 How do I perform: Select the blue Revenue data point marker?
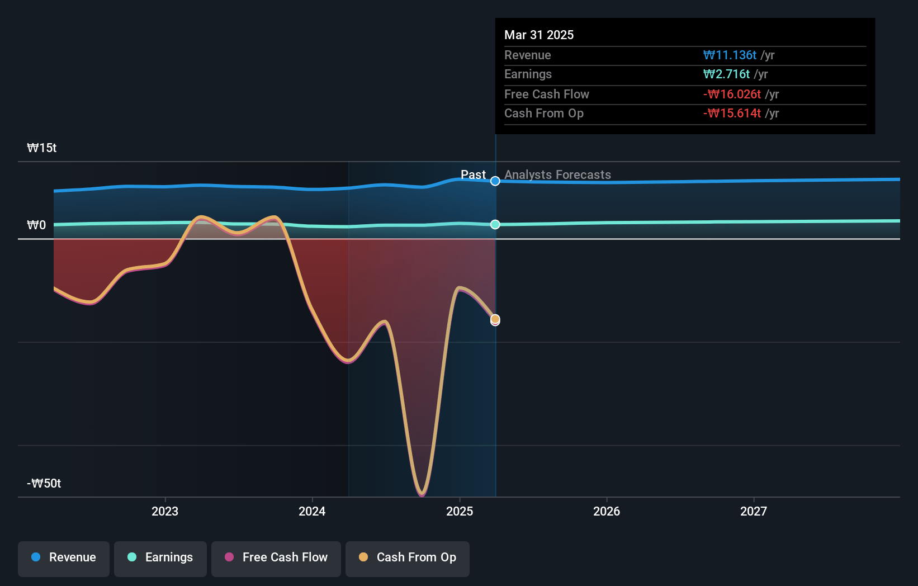click(495, 181)
